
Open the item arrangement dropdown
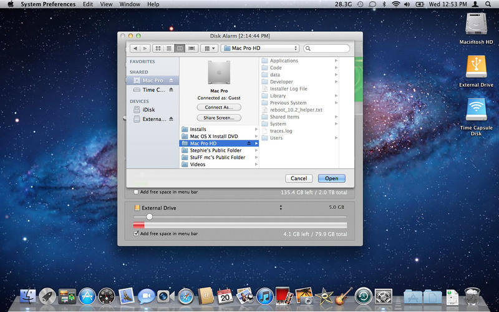210,49
